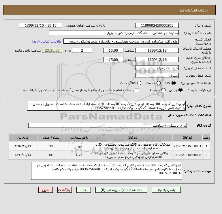The width and height of the screenshot is (222, 214).
Task: Click row number 2 cell
Action: pos(206,155)
